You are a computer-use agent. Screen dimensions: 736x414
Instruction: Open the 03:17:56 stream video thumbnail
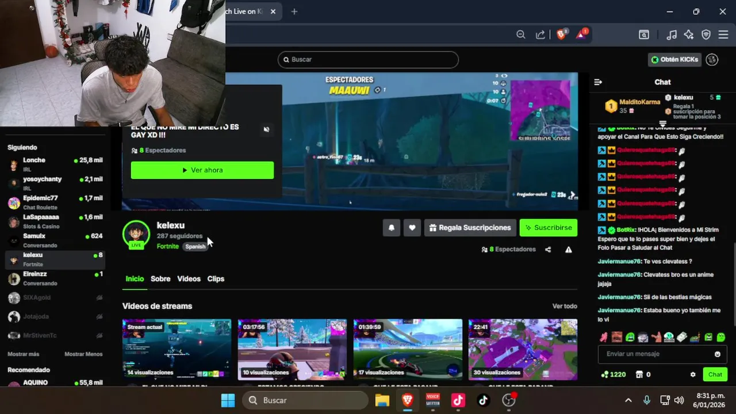292,350
